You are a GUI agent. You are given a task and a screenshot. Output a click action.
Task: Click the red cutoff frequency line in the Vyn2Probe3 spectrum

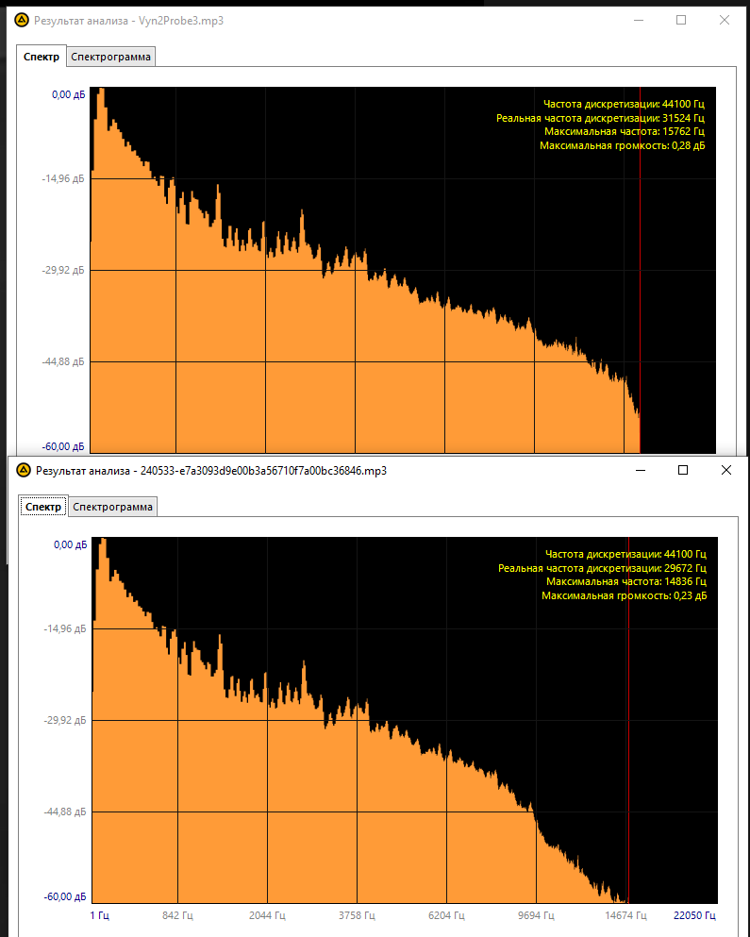[640, 270]
